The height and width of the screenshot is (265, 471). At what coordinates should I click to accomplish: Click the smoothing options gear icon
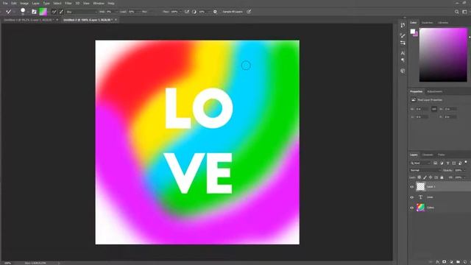215,12
